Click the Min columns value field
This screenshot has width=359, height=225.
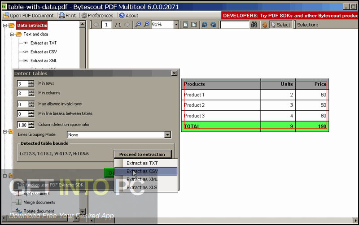[x=23, y=93]
